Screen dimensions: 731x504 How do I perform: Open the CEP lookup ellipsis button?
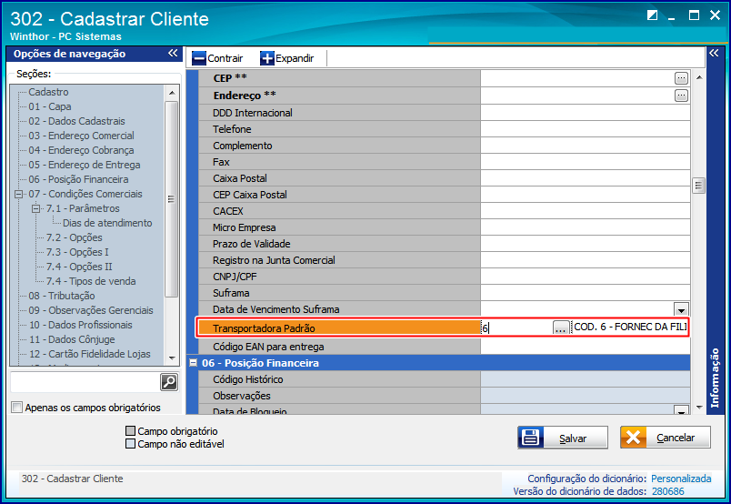[681, 78]
